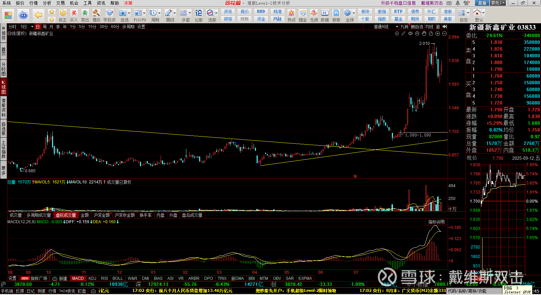Open the 分析 menu
Image resolution: width=541 pixels, height=295 pixels.
pos(47,3)
